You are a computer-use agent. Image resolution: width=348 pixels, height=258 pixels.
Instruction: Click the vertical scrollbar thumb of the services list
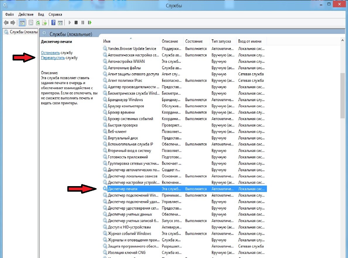(x=342, y=95)
